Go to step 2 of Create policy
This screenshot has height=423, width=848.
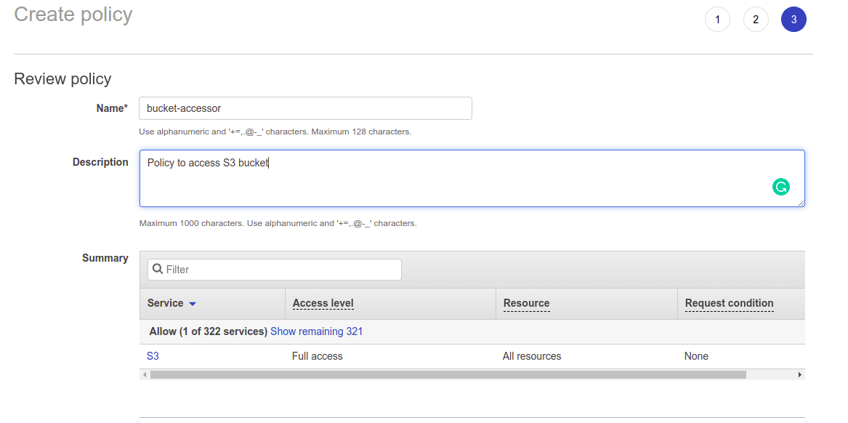pos(756,20)
